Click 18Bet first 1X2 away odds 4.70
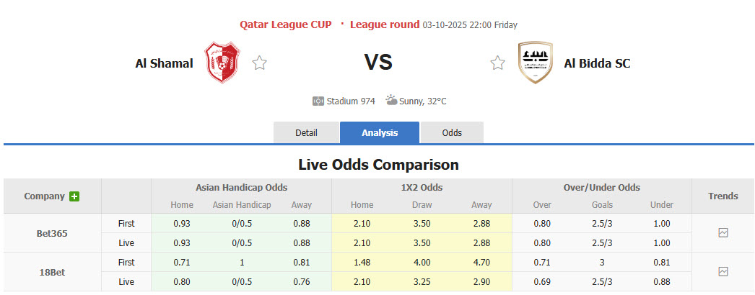 [481, 262]
